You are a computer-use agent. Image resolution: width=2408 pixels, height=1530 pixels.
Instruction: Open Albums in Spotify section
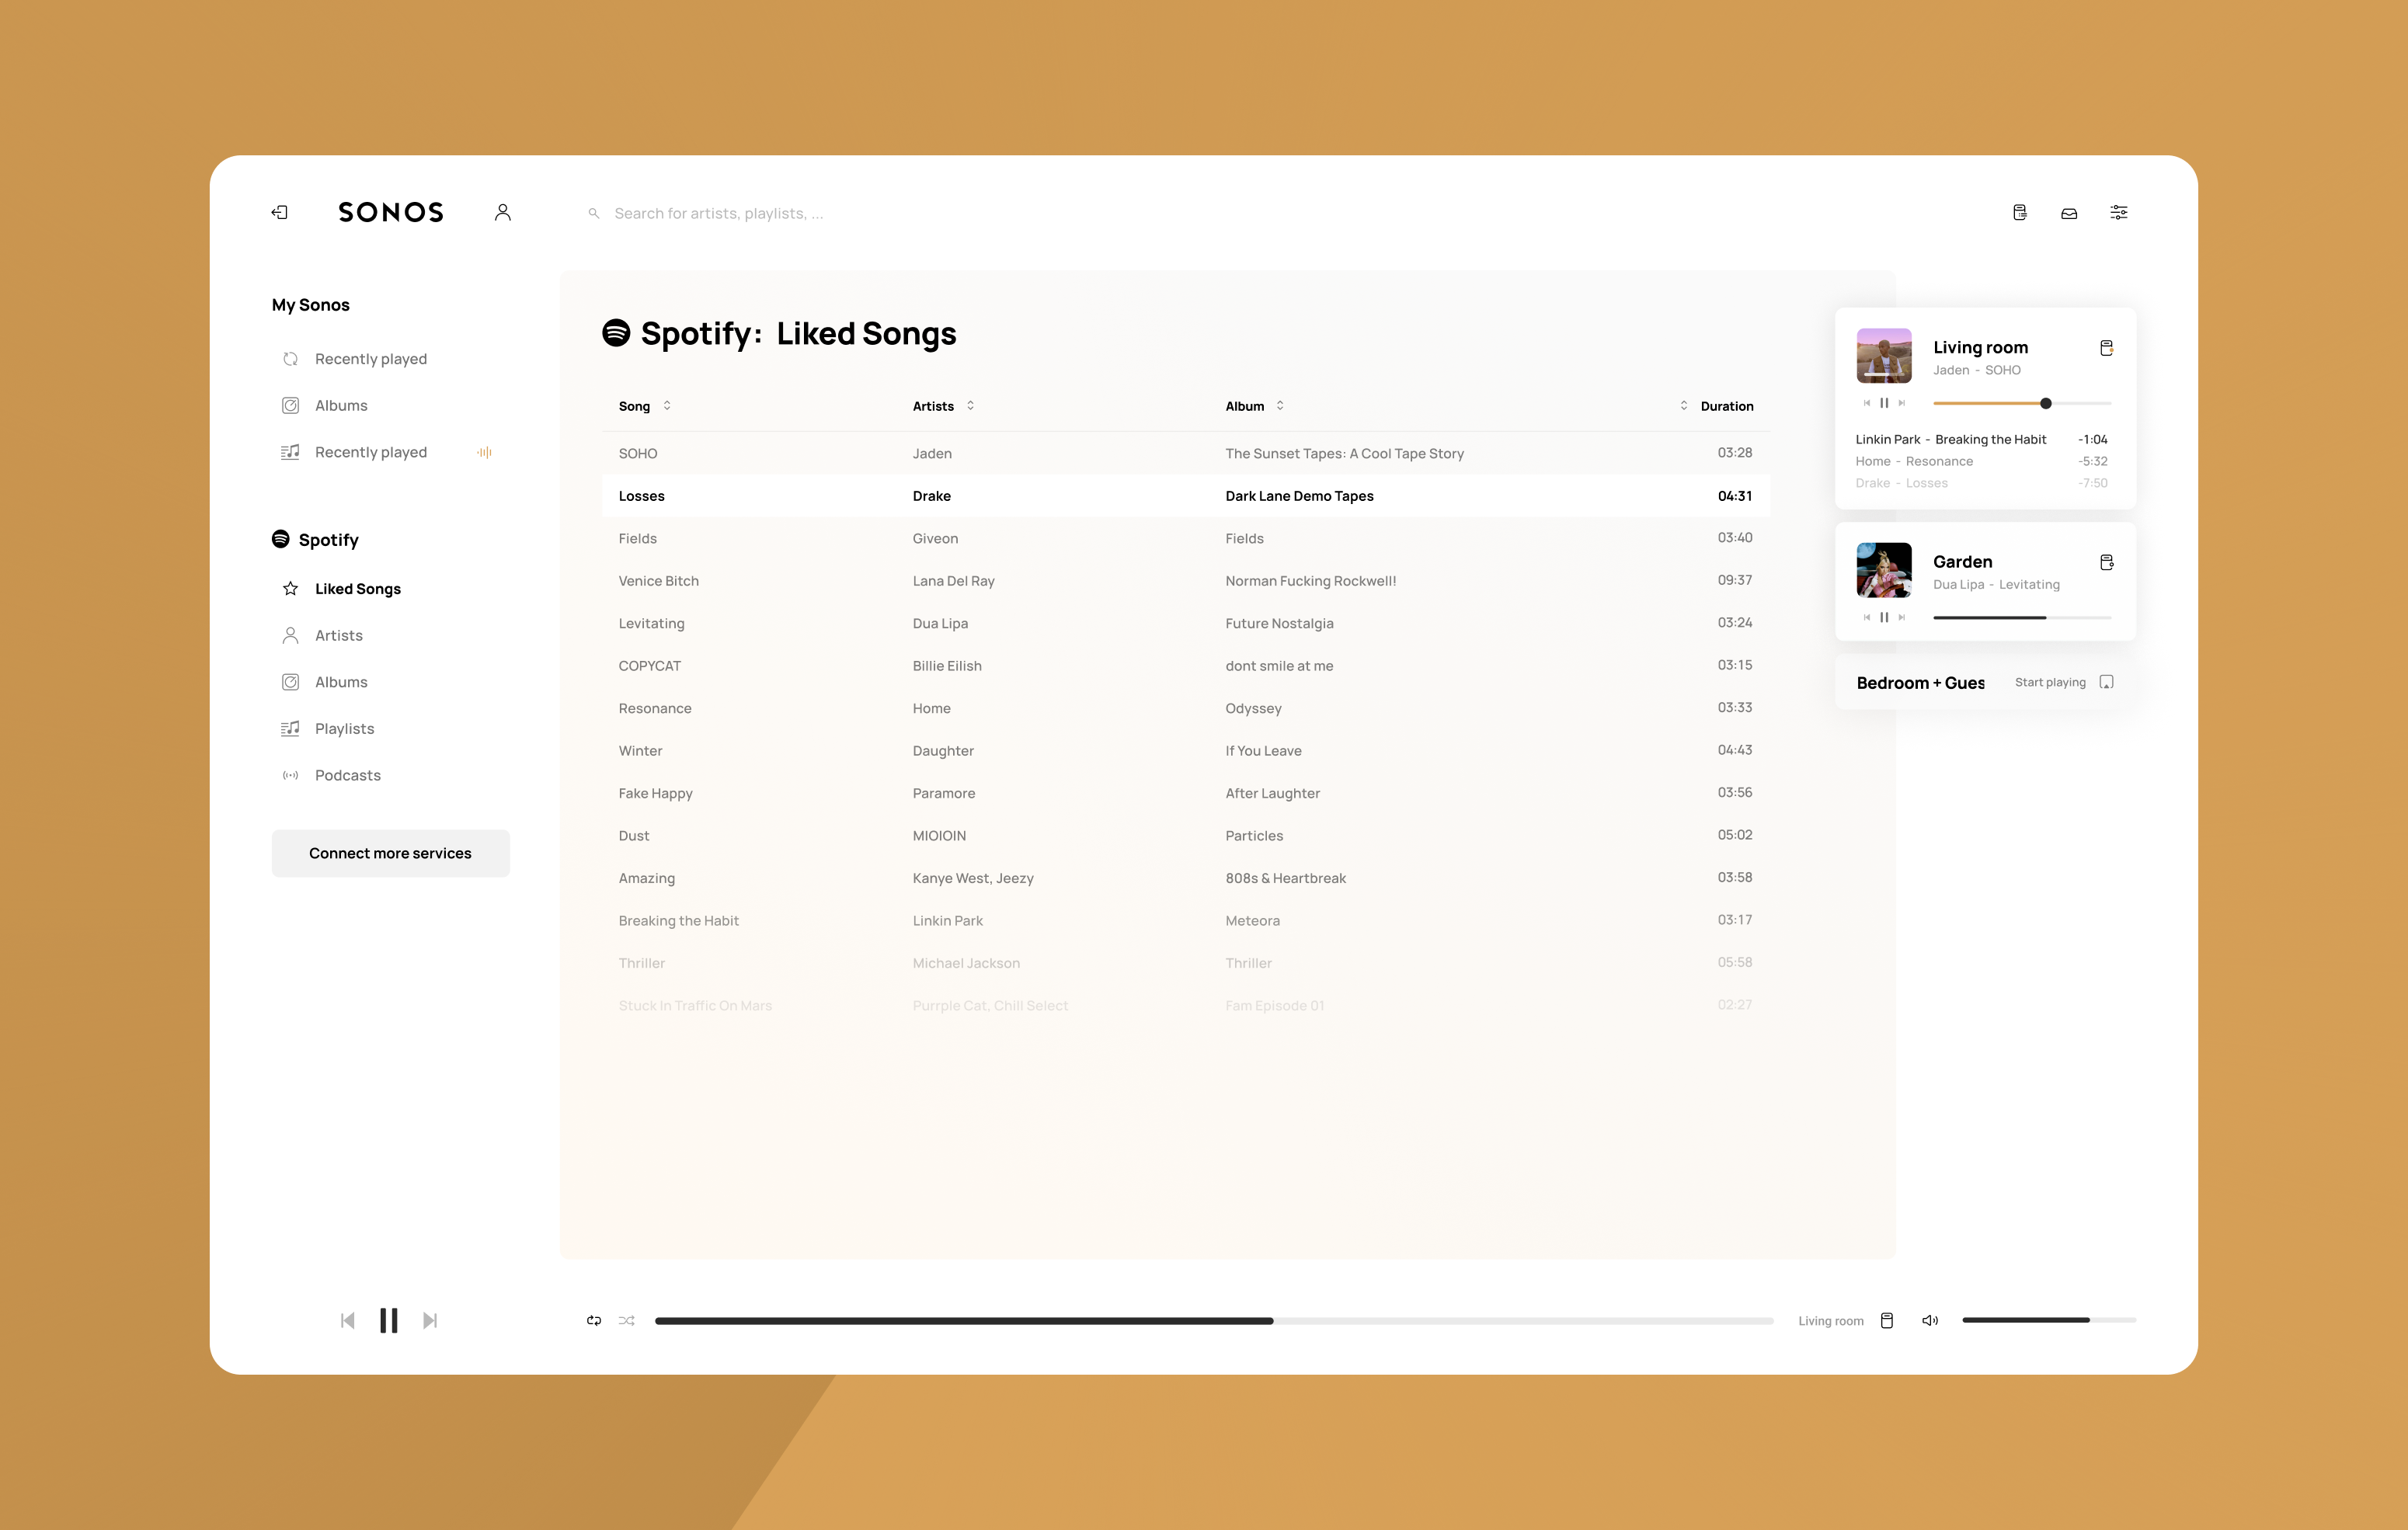tap(325, 682)
